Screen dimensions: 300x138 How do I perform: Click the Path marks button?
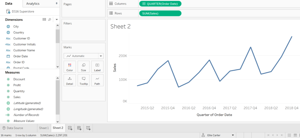(97, 80)
